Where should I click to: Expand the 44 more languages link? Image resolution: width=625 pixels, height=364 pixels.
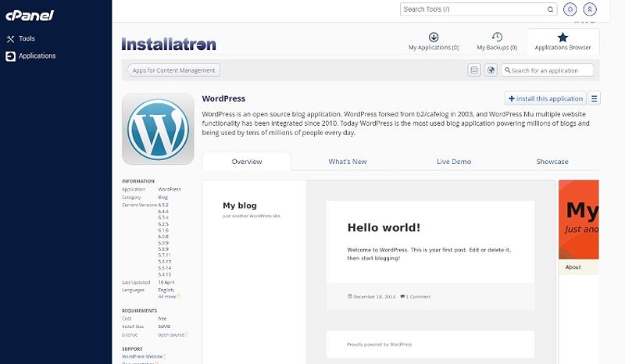[167, 297]
